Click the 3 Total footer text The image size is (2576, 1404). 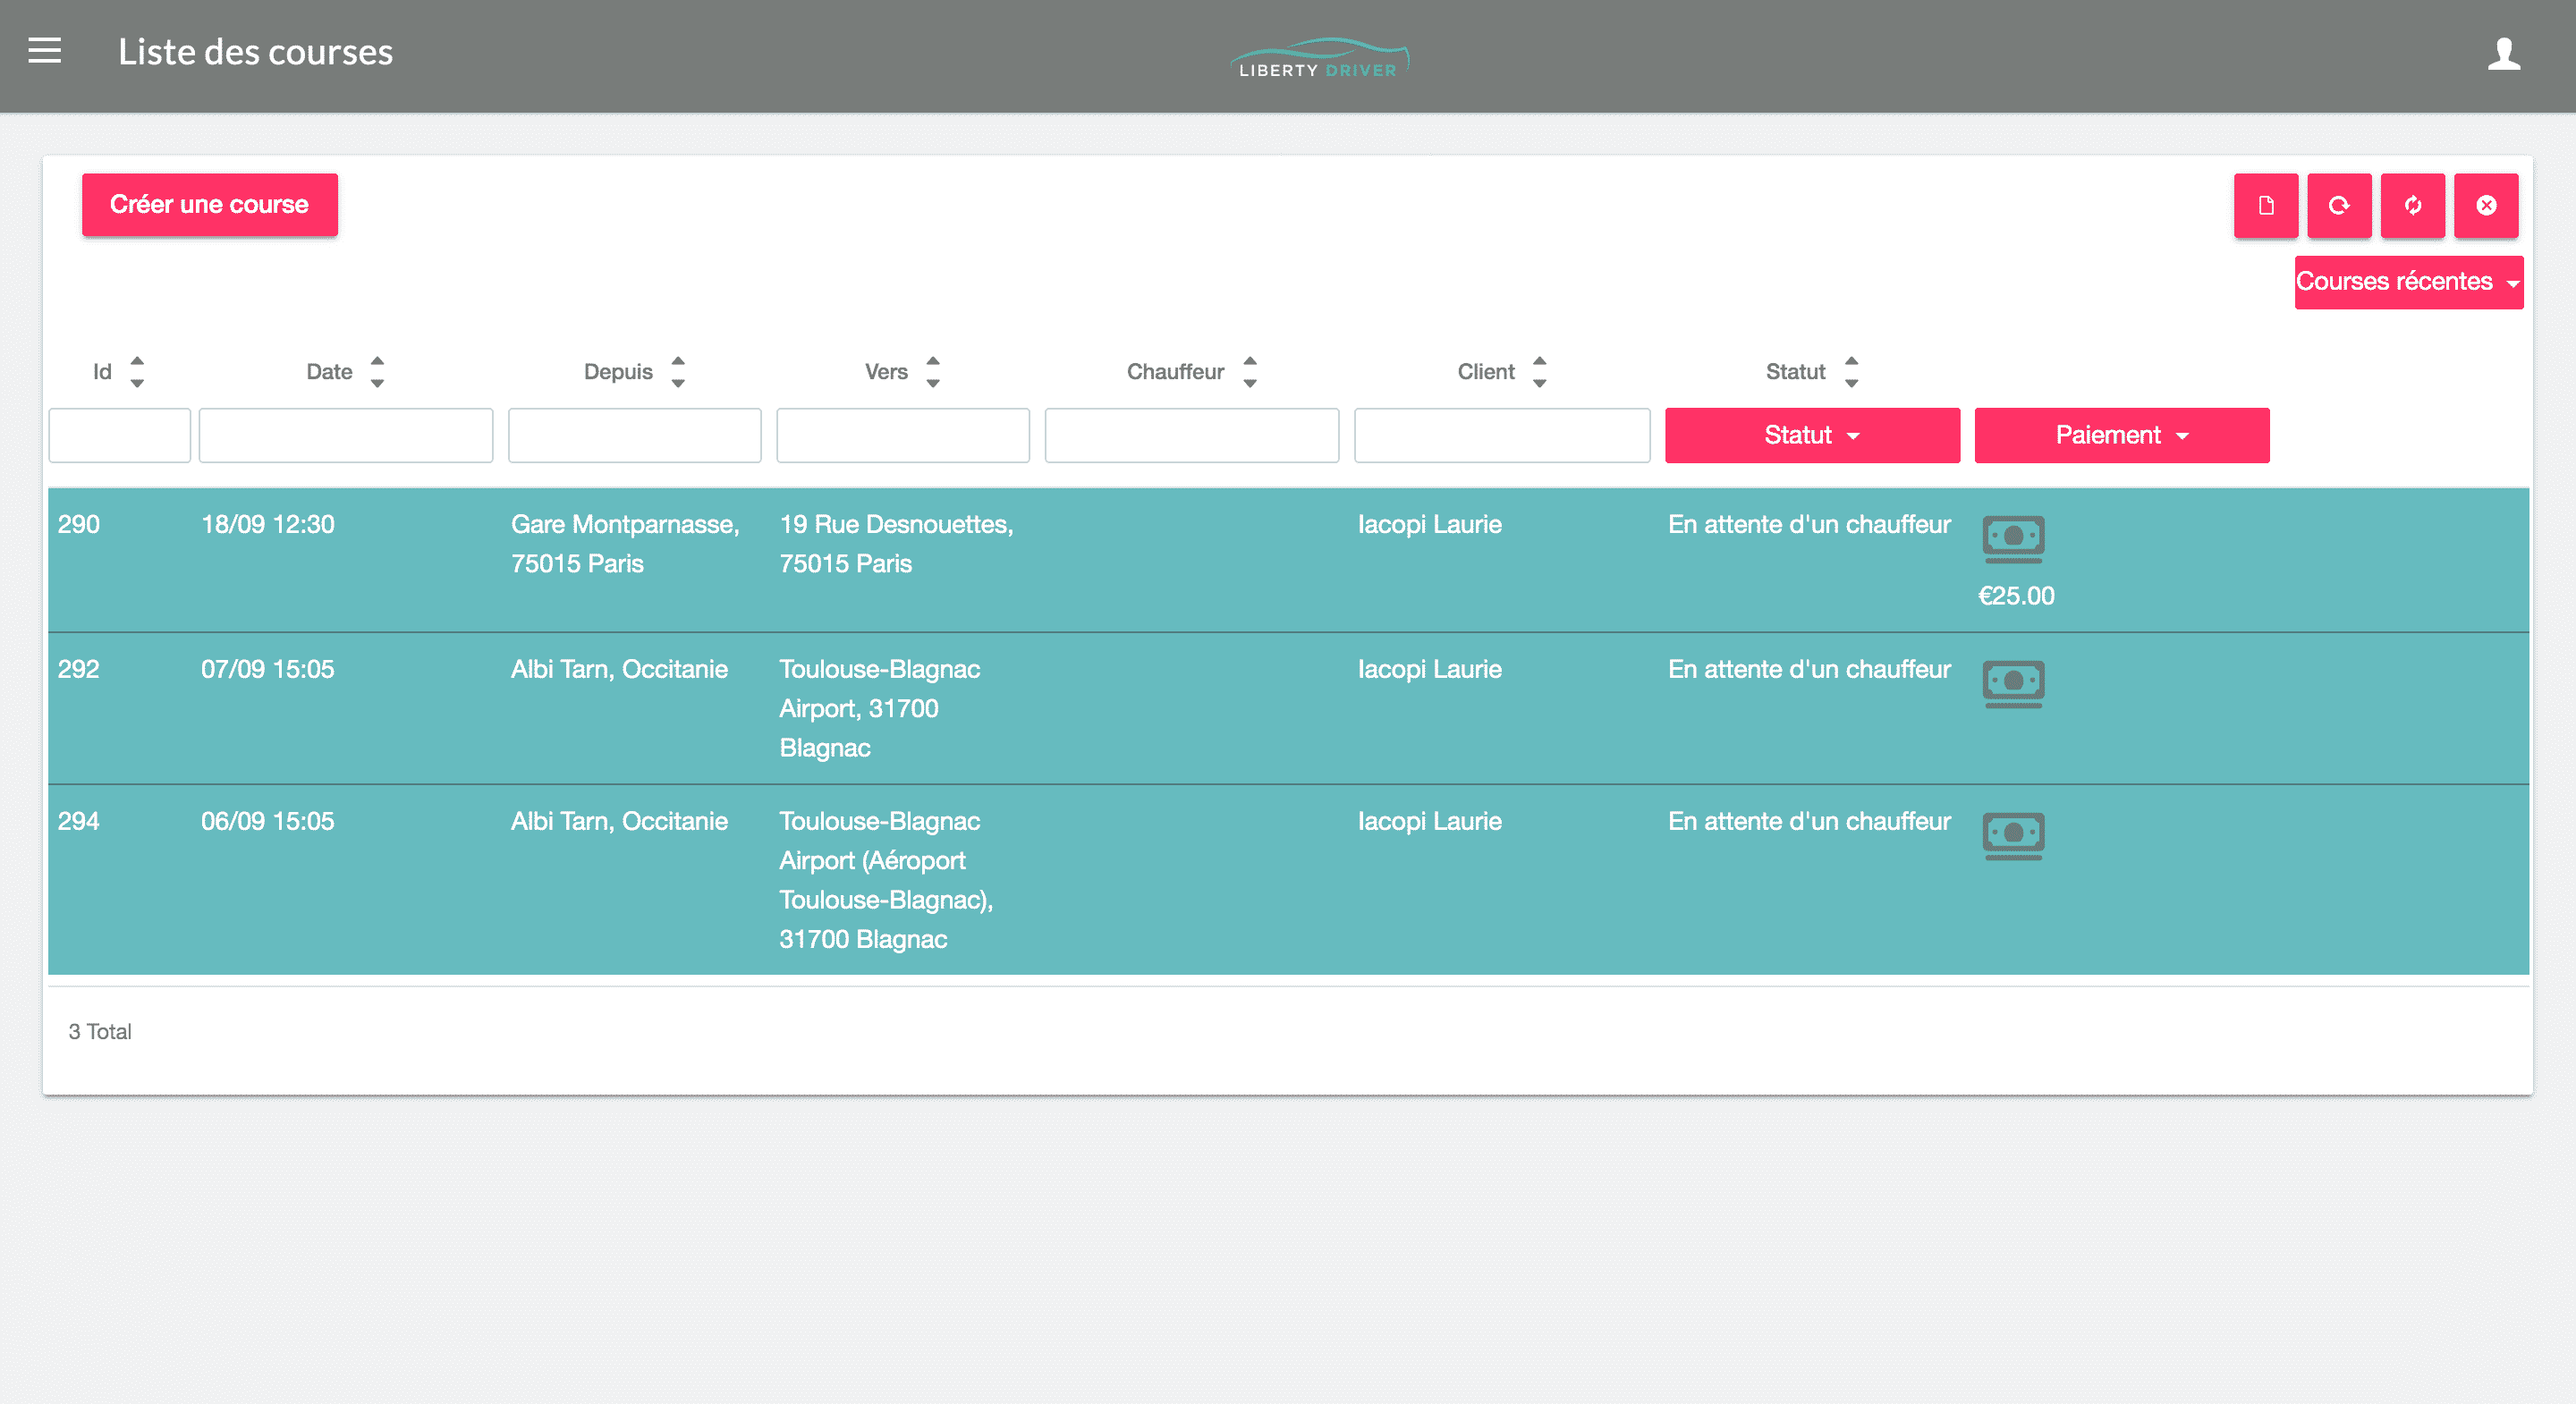tap(99, 1032)
